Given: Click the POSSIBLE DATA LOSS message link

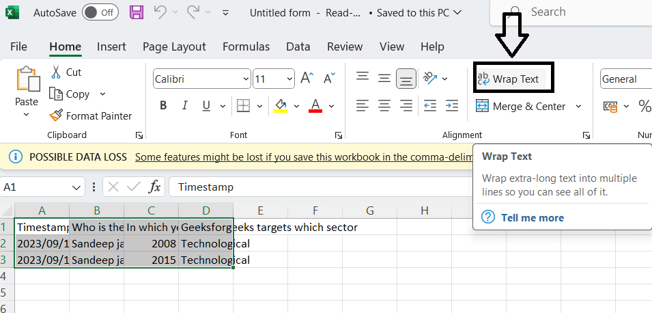Looking at the screenshot, I should (x=304, y=157).
